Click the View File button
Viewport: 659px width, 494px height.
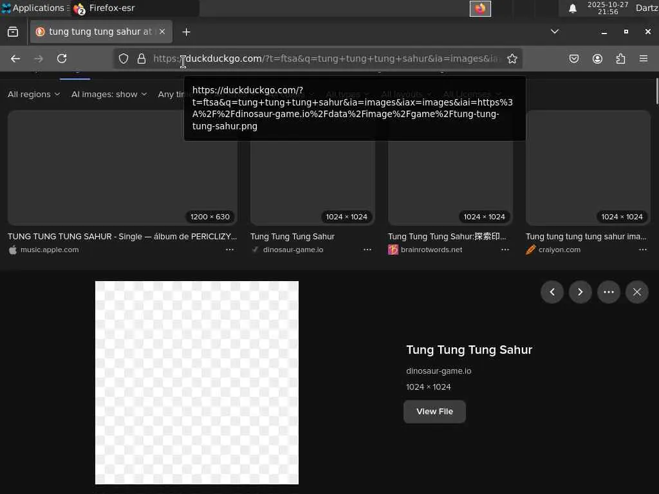pos(434,412)
